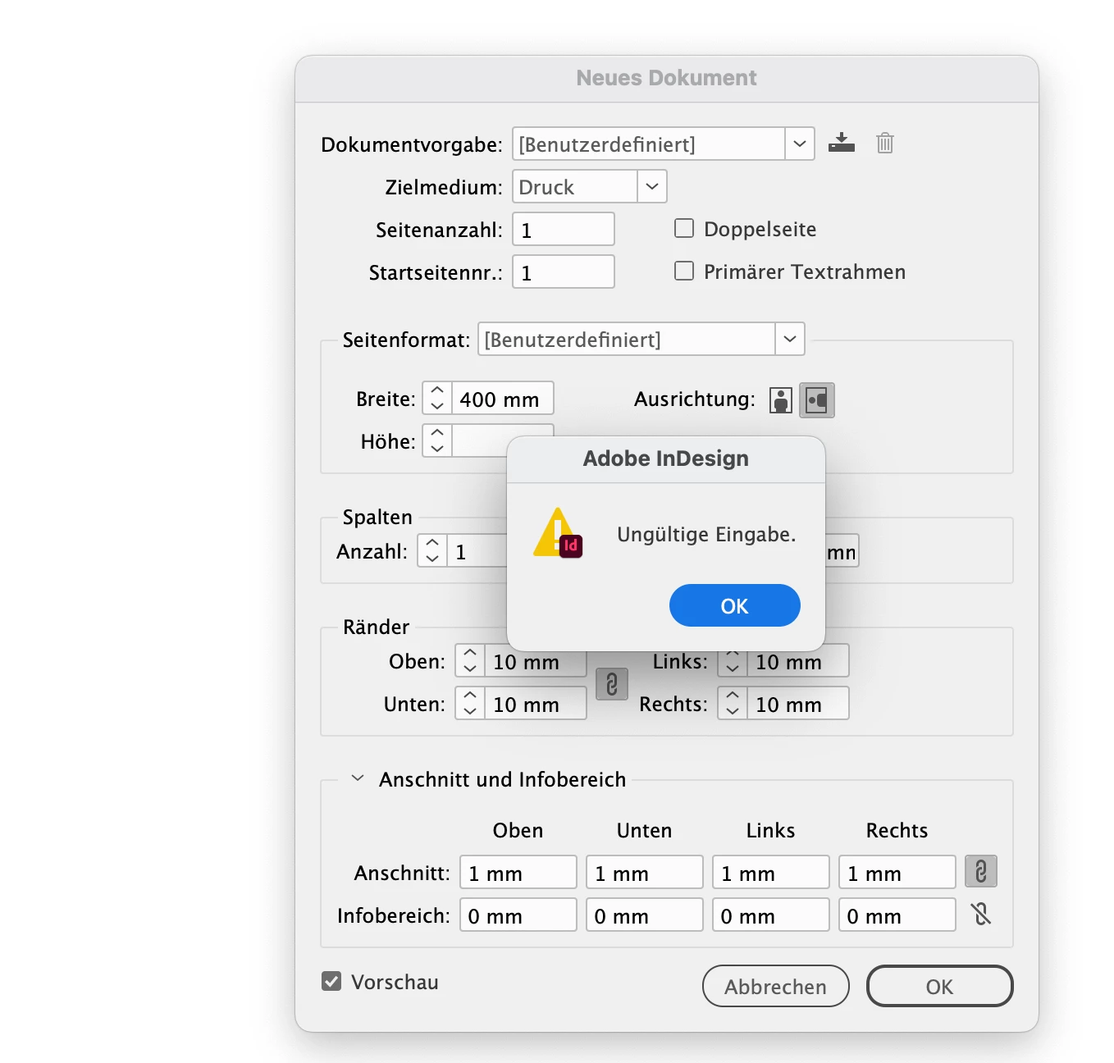The image size is (1114, 1063).
Task: Click the Ausrichtung label
Action: pyautogui.click(x=695, y=399)
